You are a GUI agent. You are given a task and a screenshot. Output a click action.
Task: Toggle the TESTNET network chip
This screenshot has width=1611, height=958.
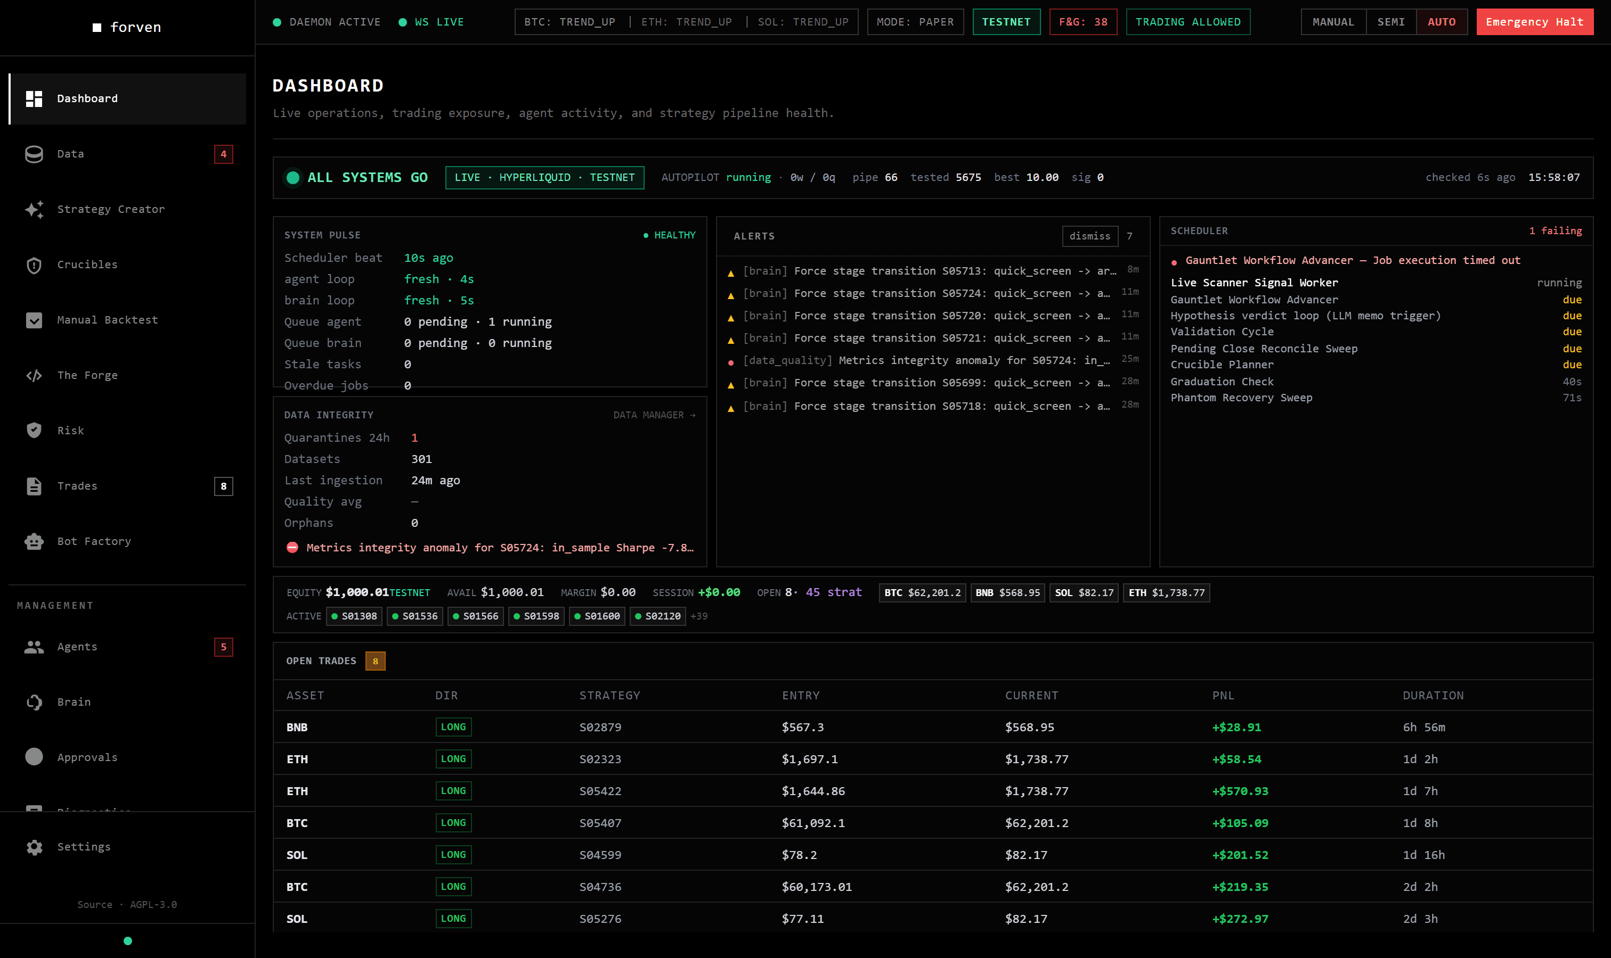coord(1006,22)
